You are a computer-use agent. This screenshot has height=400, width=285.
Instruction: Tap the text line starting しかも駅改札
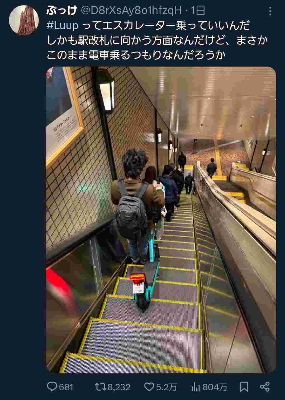(157, 40)
